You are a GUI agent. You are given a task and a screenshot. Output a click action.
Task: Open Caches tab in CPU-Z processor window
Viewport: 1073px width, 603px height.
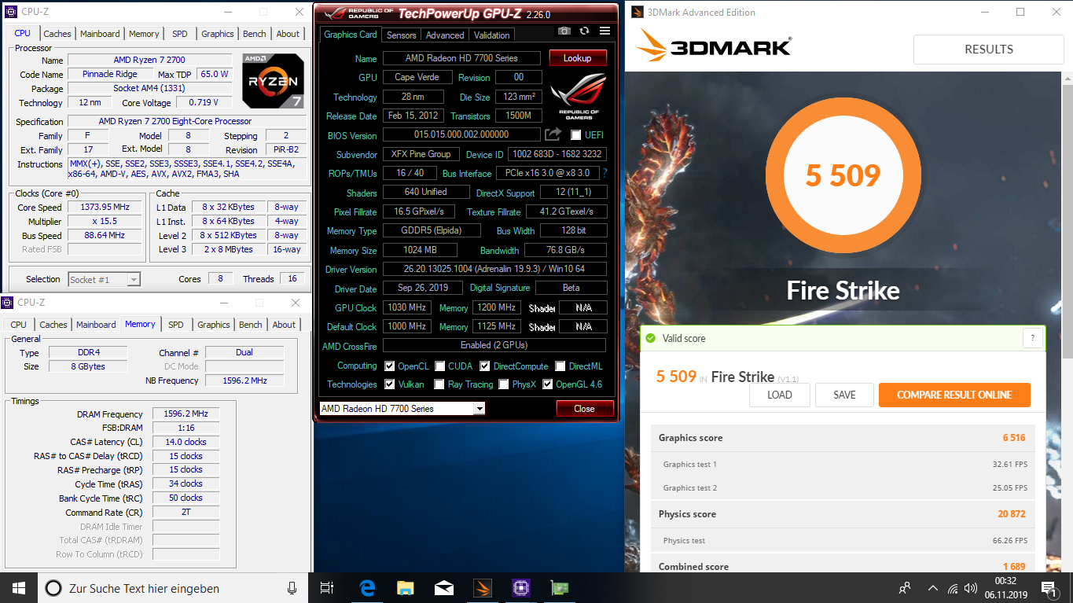57,34
